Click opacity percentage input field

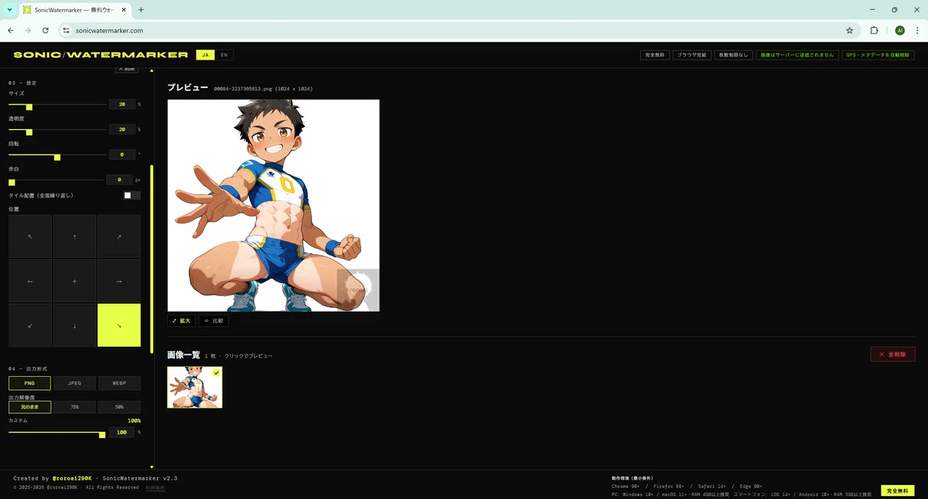pos(122,129)
